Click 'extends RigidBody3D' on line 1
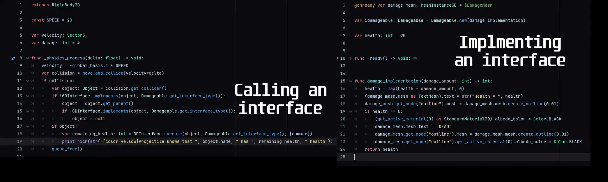This screenshot has width=608, height=182. click(55, 5)
